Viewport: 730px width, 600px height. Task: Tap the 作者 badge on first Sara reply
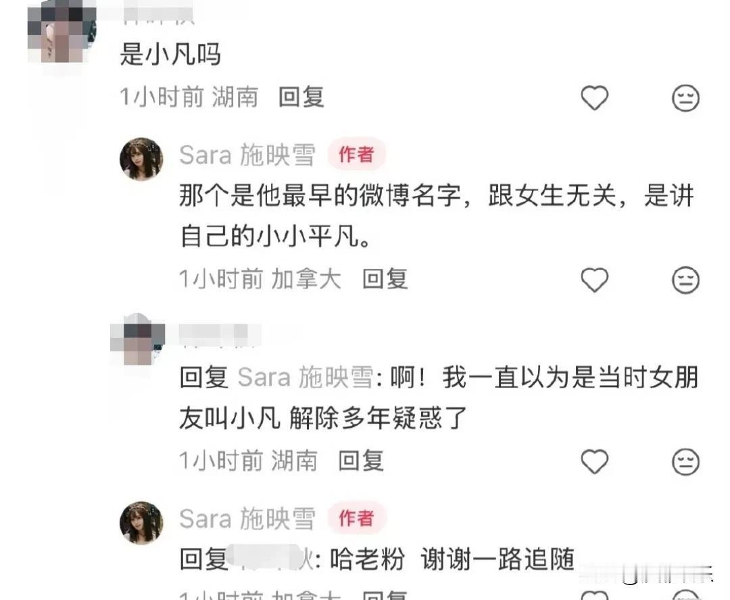click(356, 155)
